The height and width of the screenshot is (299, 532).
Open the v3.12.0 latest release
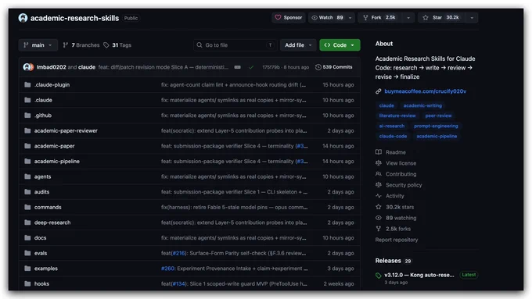[x=419, y=275]
